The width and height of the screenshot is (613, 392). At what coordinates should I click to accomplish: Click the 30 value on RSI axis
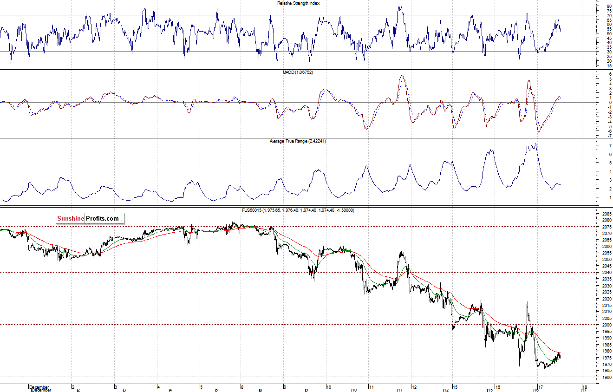(x=609, y=52)
